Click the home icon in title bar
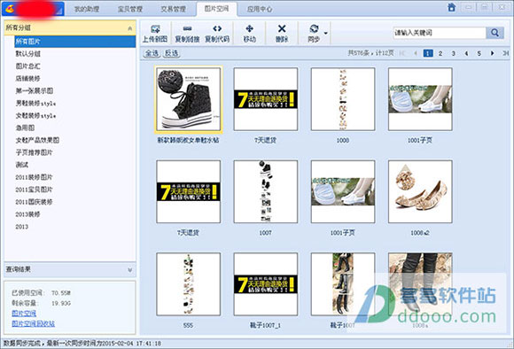Viewport: 514px width, 349px height. pyautogui.click(x=452, y=8)
